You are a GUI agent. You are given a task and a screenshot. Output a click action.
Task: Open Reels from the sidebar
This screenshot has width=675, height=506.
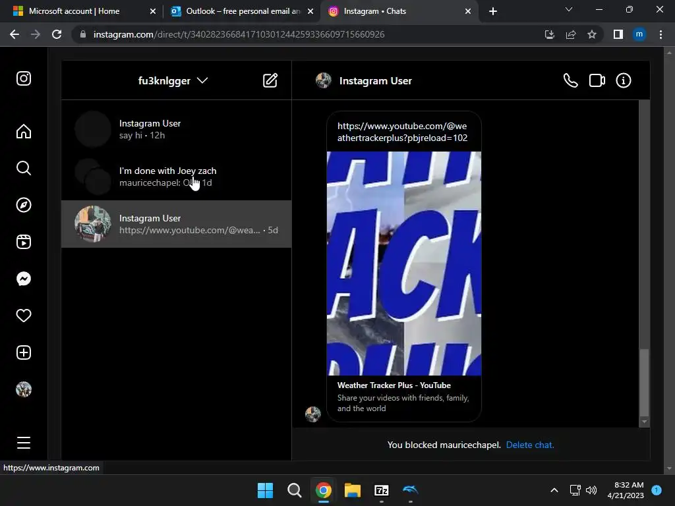24,242
